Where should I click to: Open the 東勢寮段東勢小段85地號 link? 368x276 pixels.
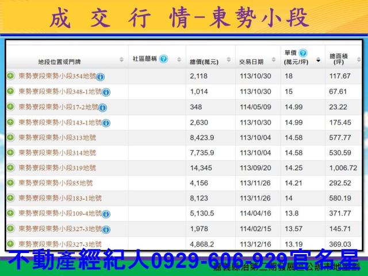[x=55, y=183]
